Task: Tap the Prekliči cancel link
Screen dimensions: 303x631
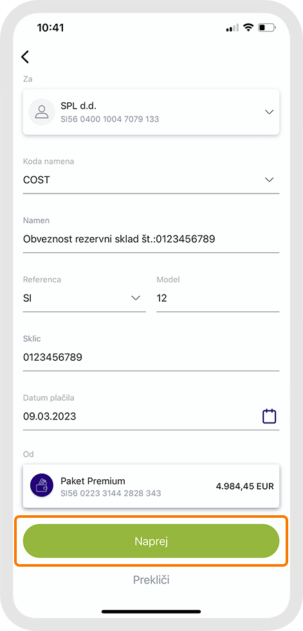Action: (x=151, y=580)
